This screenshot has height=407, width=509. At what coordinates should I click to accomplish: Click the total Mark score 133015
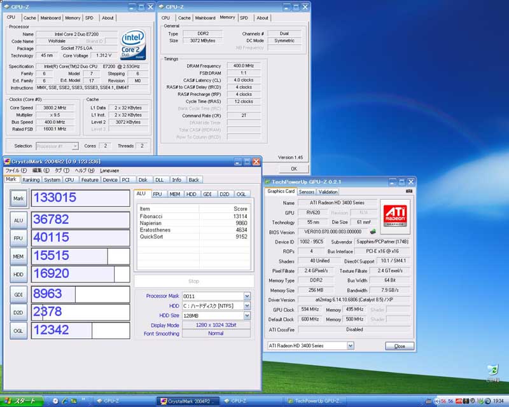(81, 198)
